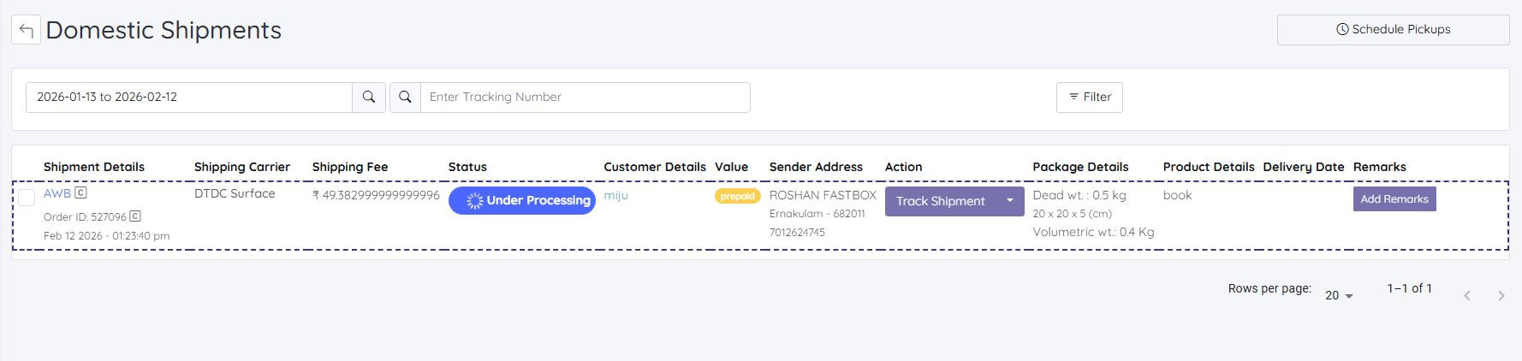Go to the previous page with the arrow

[x=1467, y=296]
